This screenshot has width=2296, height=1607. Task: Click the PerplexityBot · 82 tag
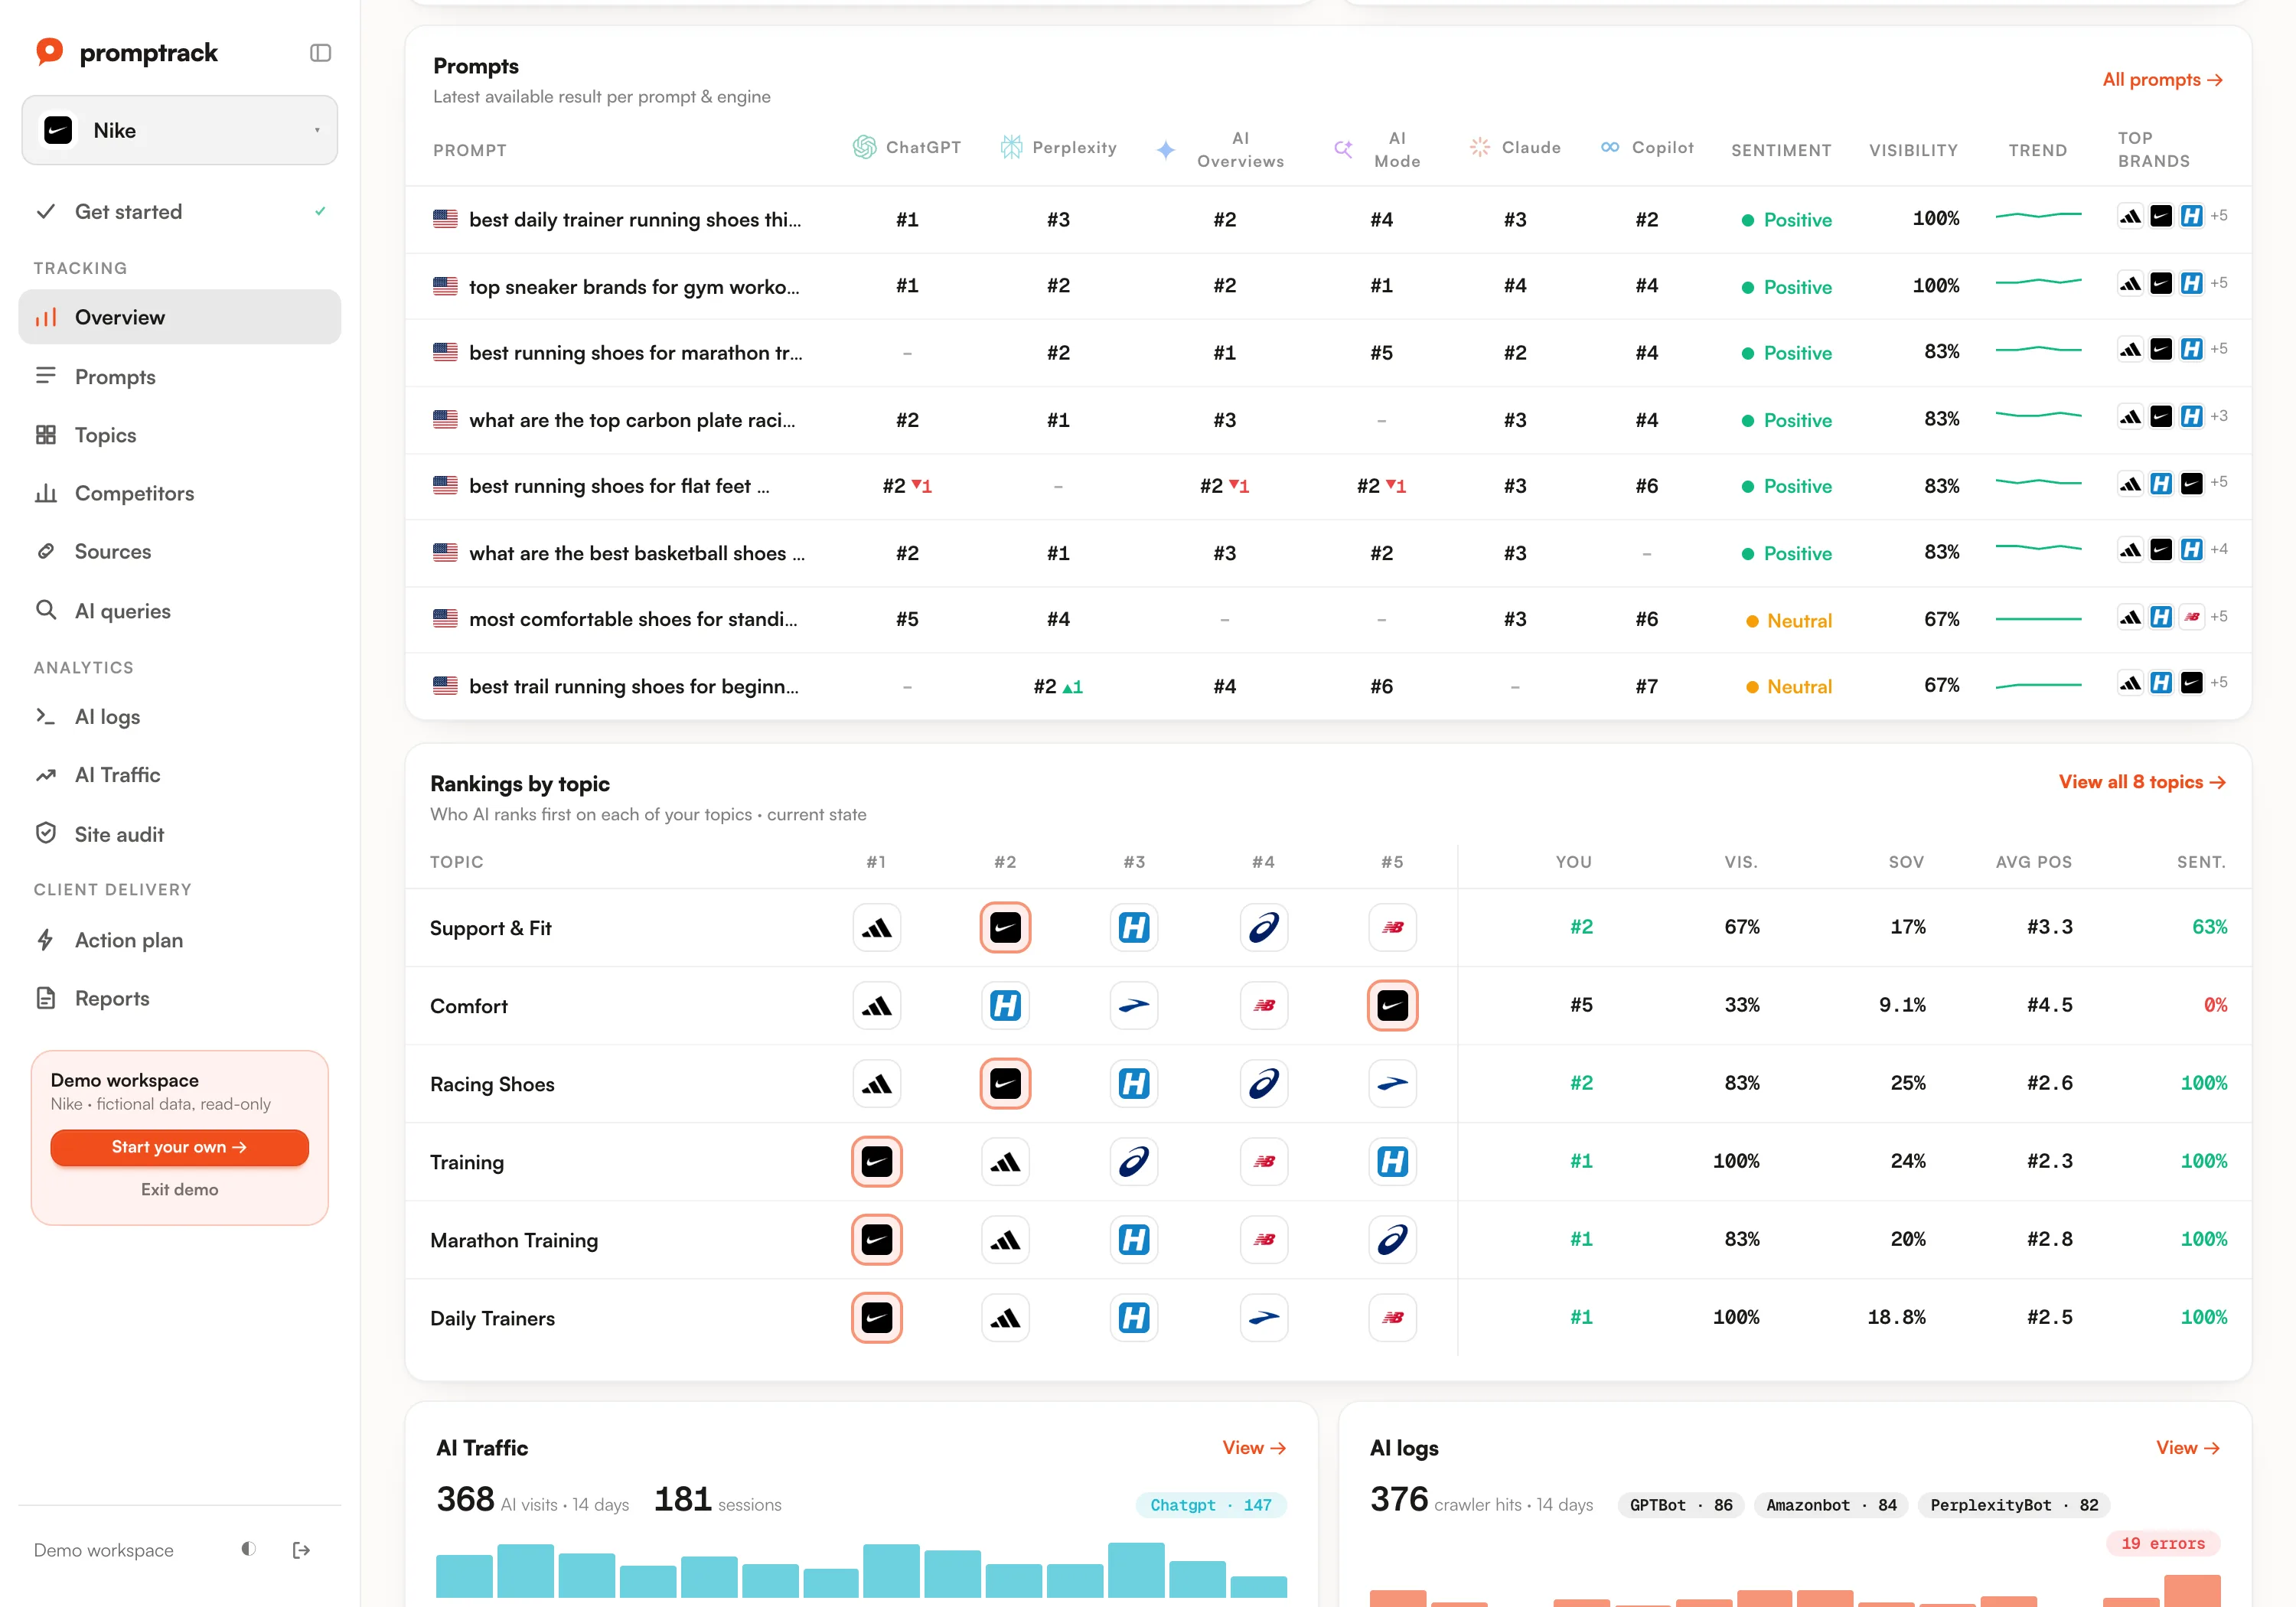(2014, 1505)
